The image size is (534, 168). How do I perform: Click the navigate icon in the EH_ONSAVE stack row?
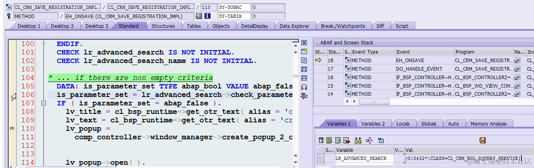coord(517,60)
